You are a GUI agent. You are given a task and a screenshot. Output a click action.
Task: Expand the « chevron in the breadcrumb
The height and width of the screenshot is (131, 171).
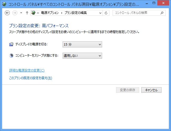coord(38,13)
